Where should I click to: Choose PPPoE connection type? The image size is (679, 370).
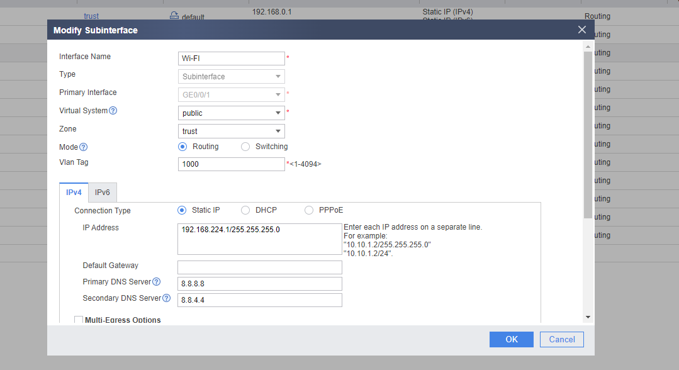(309, 210)
